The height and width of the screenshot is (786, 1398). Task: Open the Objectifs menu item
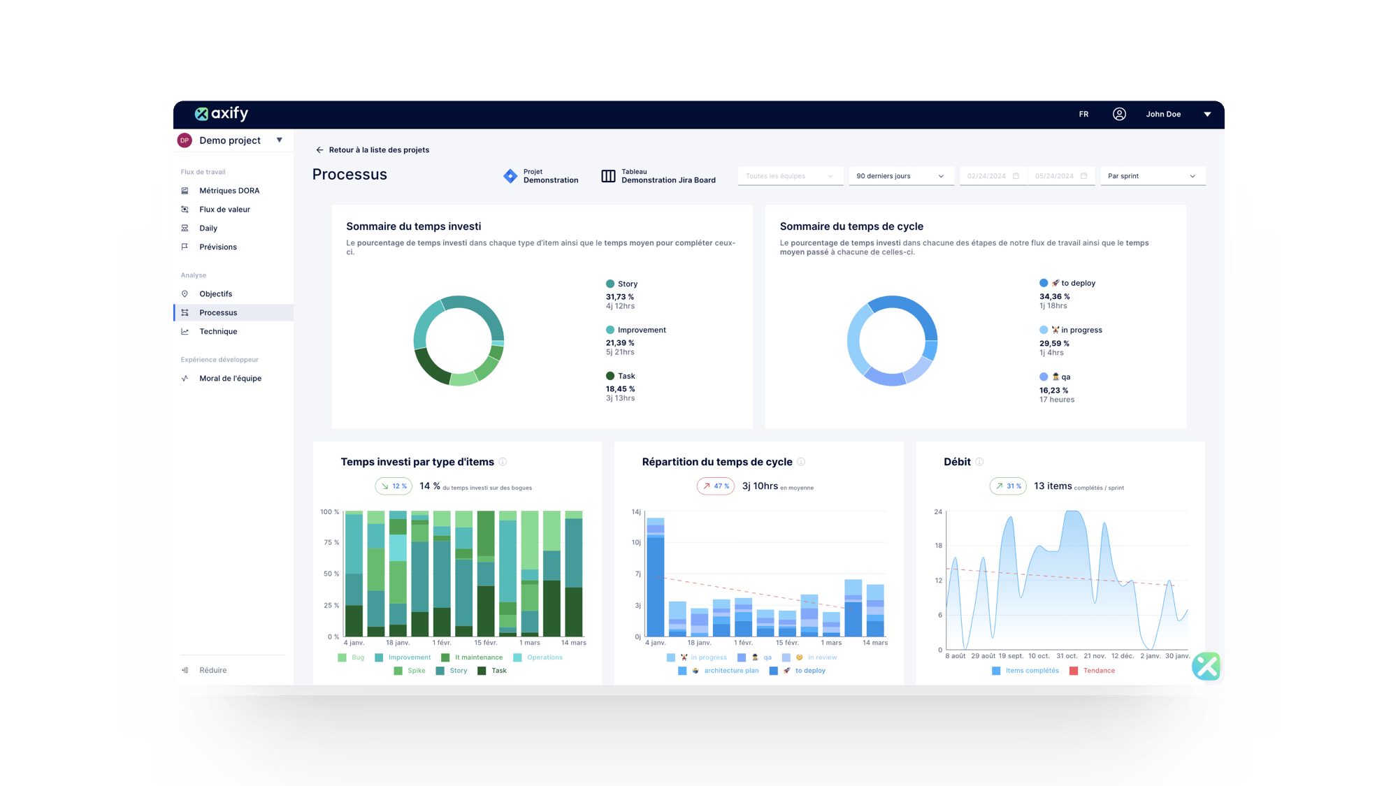(x=215, y=294)
